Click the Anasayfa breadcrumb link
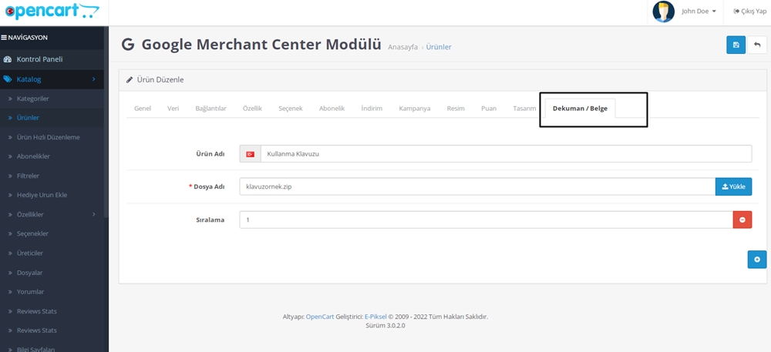This screenshot has height=352, width=771. (402, 47)
